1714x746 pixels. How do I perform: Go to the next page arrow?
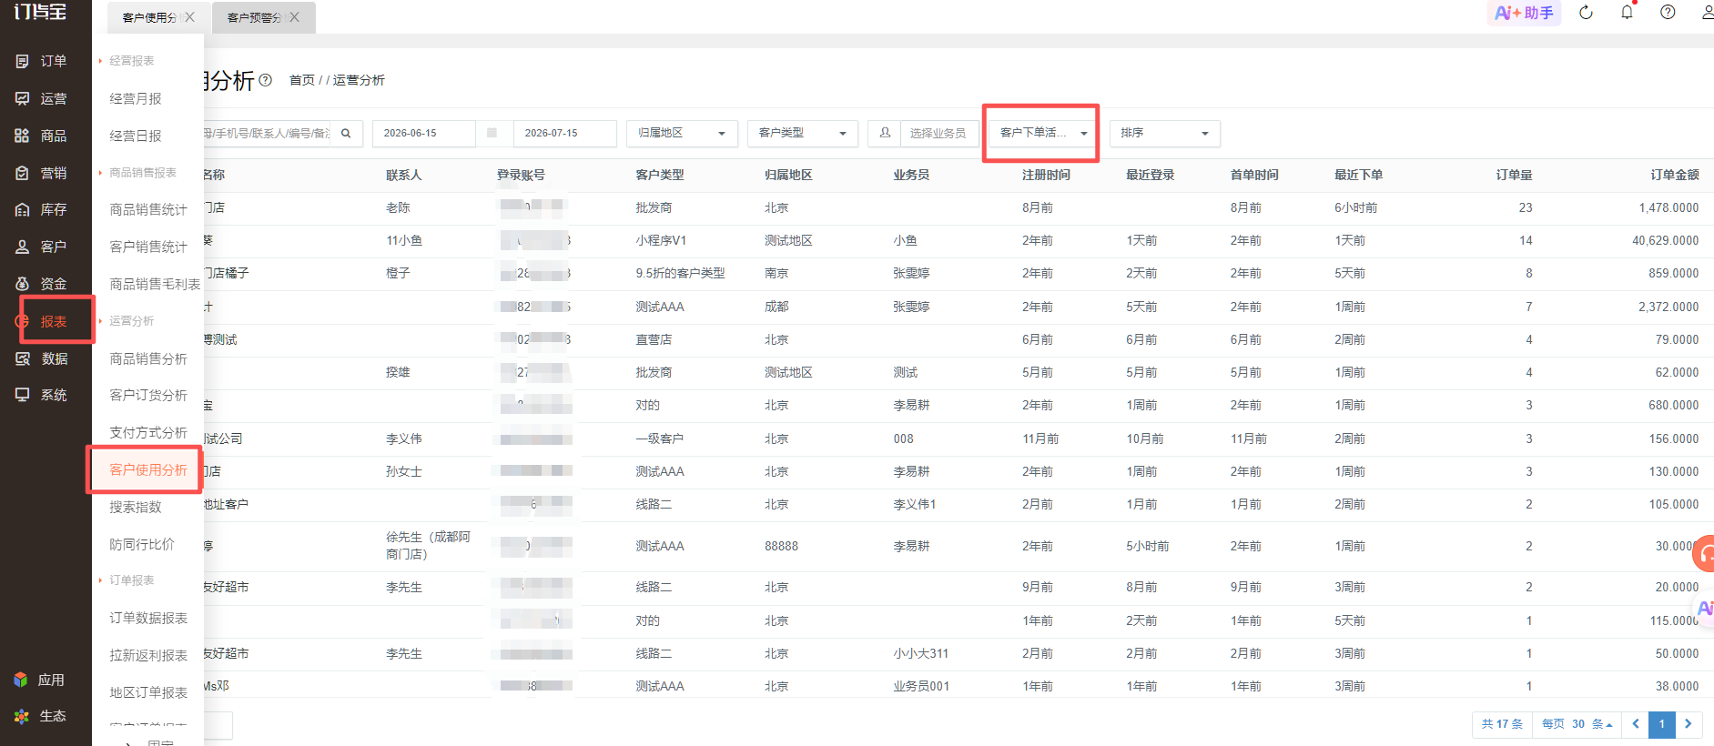tap(1689, 724)
